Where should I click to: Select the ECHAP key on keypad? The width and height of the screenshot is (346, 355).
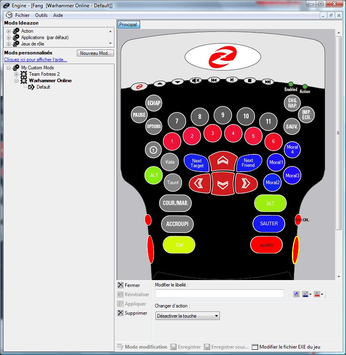154,103
